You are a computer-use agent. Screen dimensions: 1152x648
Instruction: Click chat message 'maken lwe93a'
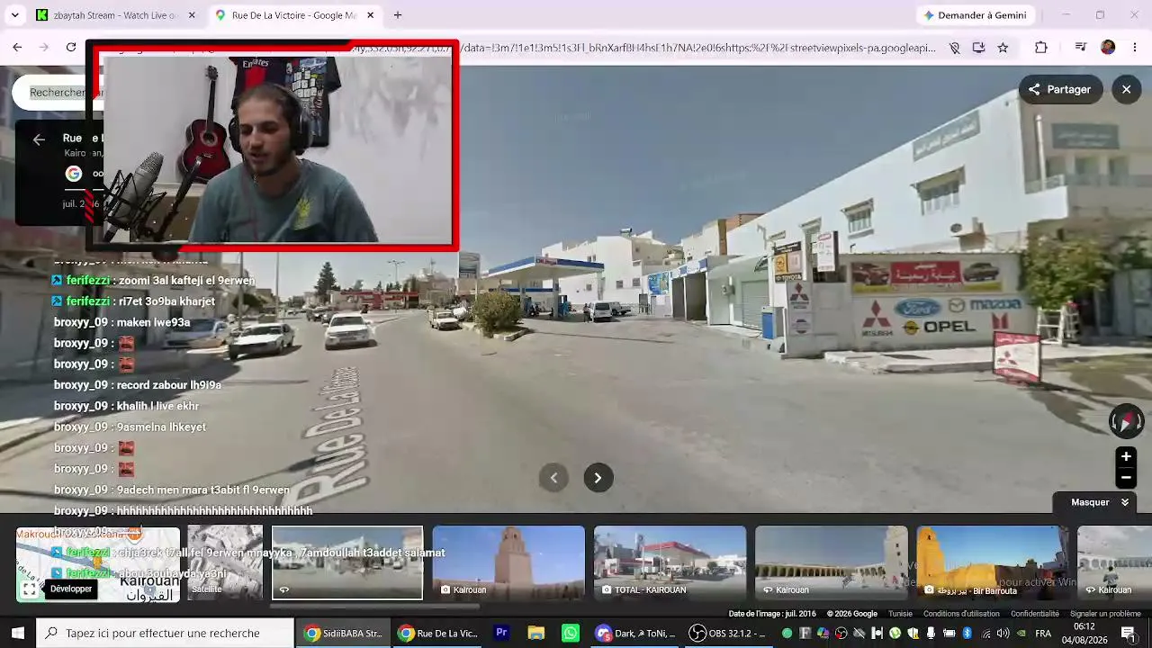(154, 322)
